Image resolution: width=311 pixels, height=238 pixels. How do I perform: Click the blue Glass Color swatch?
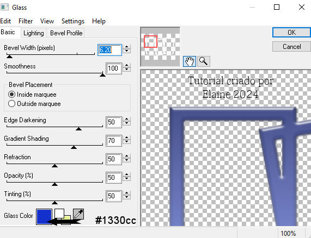click(x=44, y=216)
